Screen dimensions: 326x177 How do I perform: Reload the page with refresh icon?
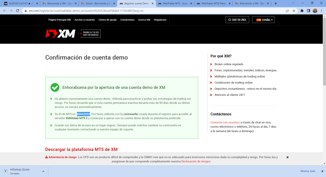click(x=18, y=11)
